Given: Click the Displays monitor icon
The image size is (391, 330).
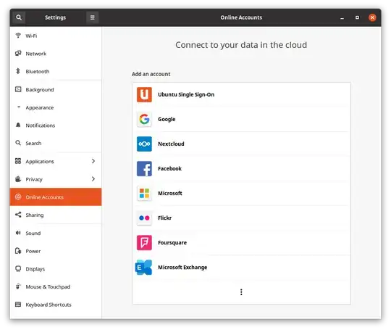Looking at the screenshot, I should tap(18, 268).
